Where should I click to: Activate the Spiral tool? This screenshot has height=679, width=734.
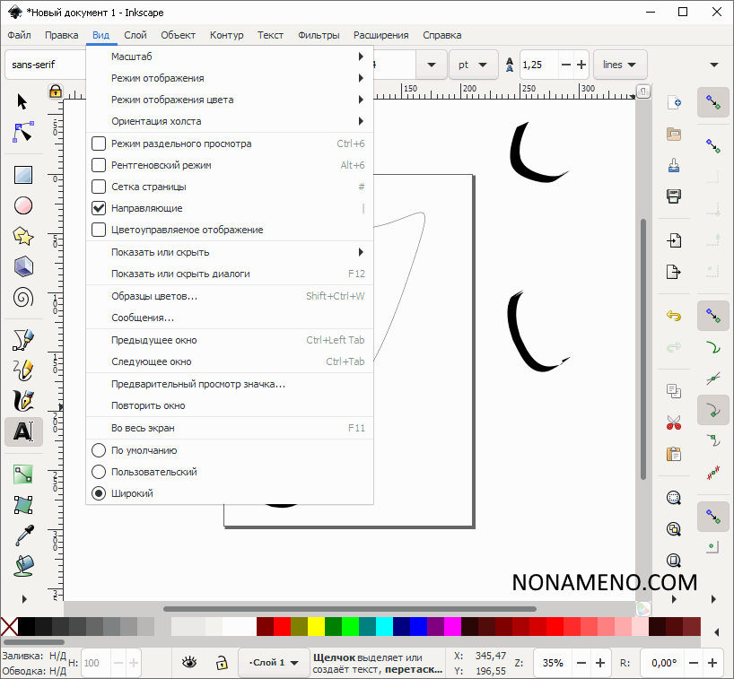23,297
